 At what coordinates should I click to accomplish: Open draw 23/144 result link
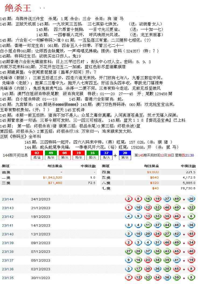point(8,199)
